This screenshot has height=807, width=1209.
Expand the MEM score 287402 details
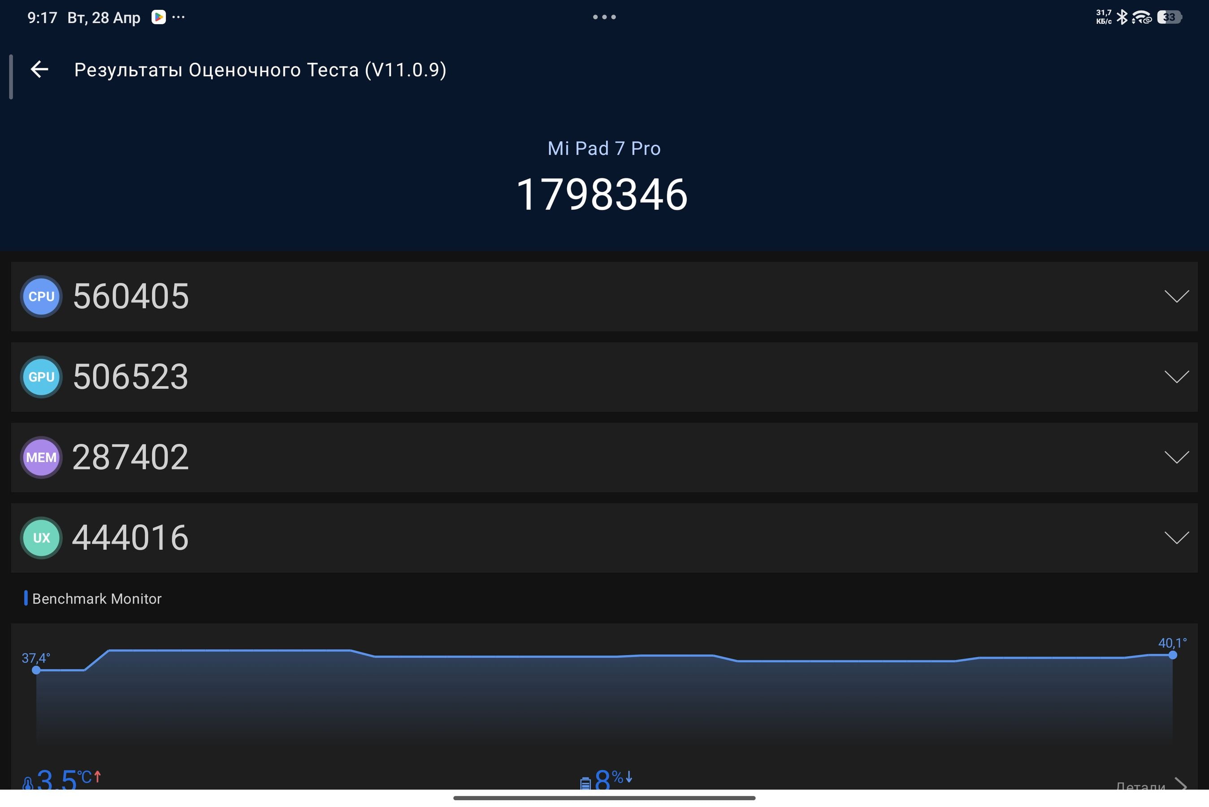(1177, 458)
